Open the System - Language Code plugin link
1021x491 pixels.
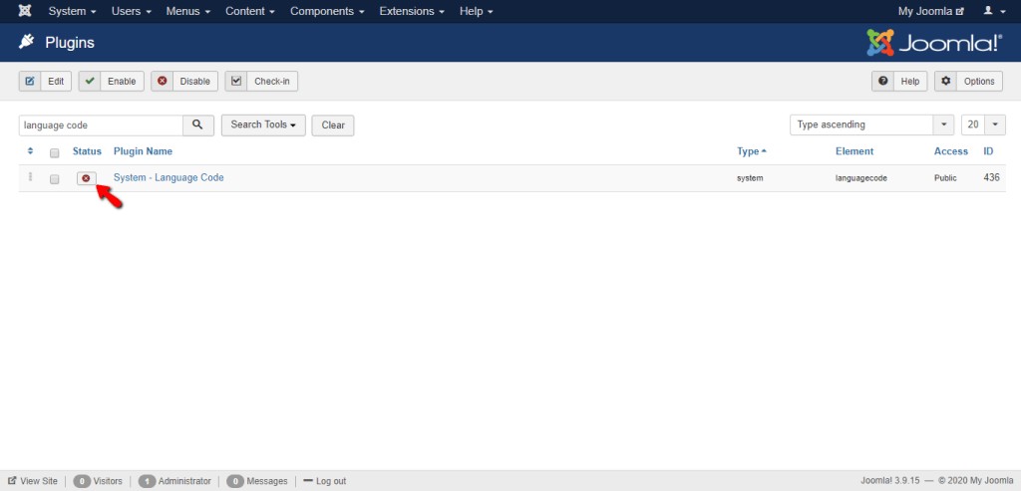pyautogui.click(x=169, y=177)
